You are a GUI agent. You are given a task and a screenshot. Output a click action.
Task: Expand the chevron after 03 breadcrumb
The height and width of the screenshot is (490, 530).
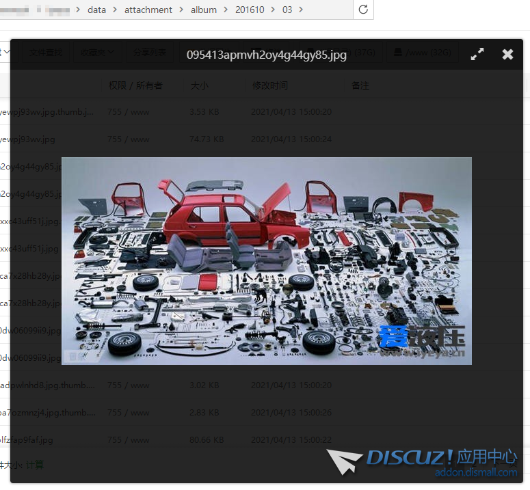pos(301,10)
